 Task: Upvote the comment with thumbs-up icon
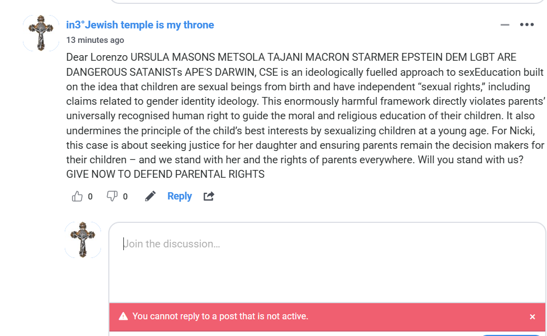78,196
